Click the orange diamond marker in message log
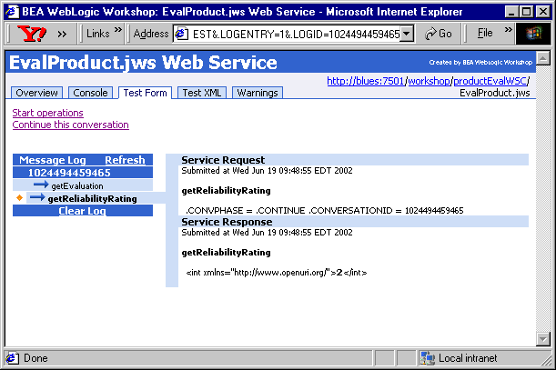Image resolution: width=556 pixels, height=370 pixels. click(20, 198)
